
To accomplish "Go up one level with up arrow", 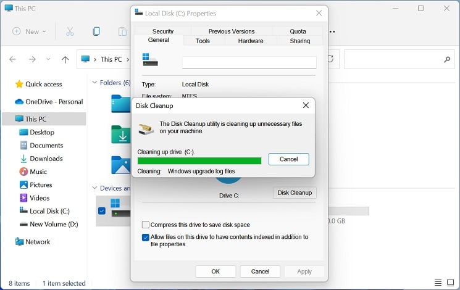I will coord(65,59).
